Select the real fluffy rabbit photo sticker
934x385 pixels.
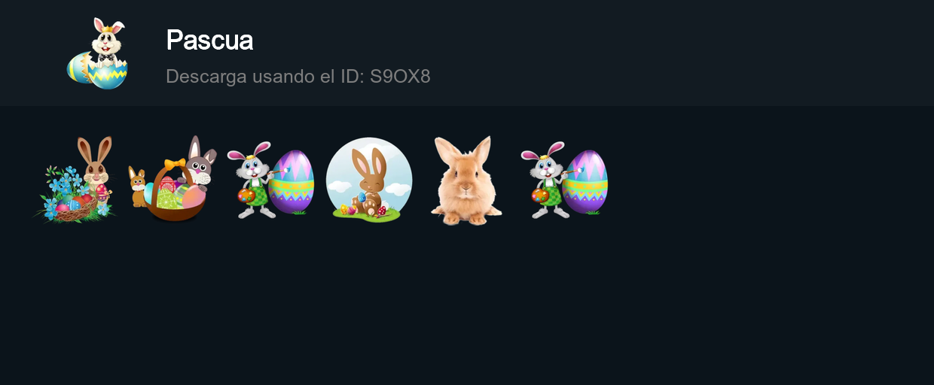[x=466, y=180]
